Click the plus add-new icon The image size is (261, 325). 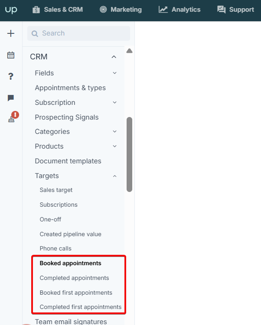pyautogui.click(x=11, y=33)
